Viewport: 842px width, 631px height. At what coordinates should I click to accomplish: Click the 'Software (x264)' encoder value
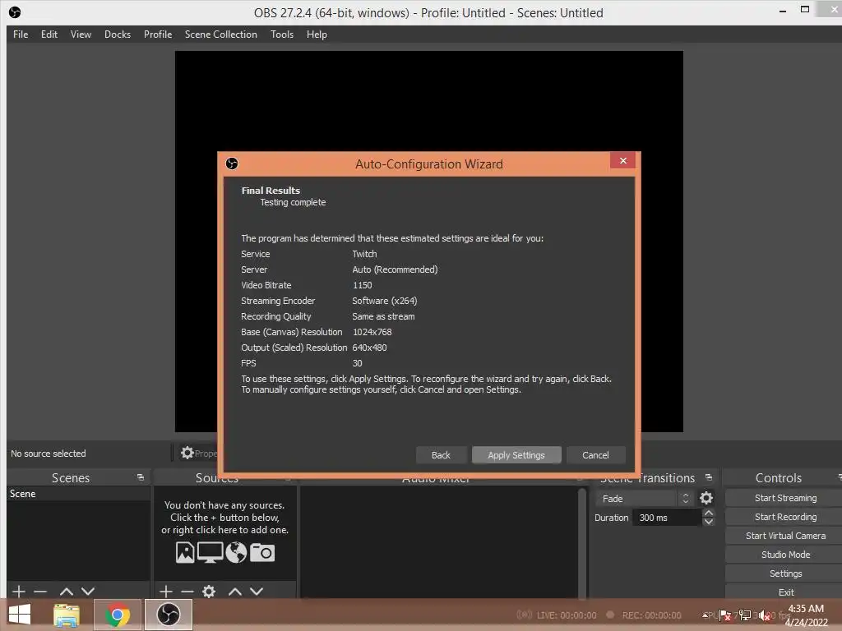385,301
